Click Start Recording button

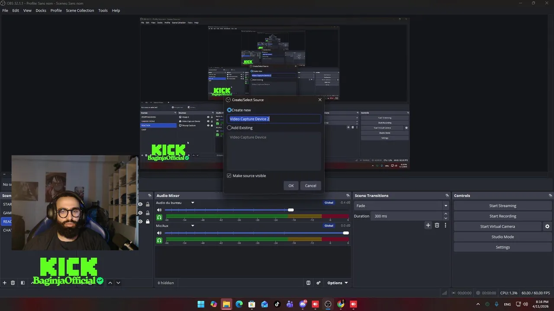click(502, 216)
